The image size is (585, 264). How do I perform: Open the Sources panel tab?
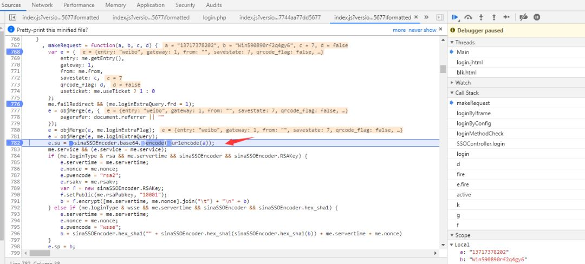pyautogui.click(x=11, y=5)
